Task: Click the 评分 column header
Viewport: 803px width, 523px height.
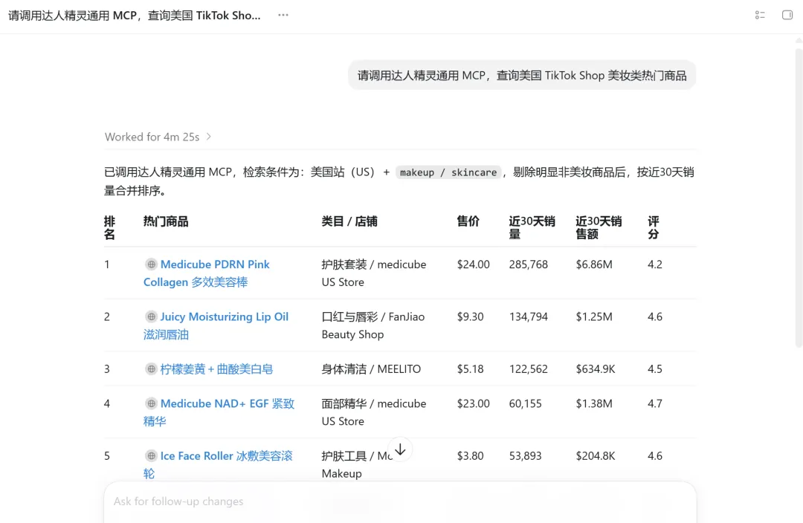Action: pyautogui.click(x=654, y=228)
